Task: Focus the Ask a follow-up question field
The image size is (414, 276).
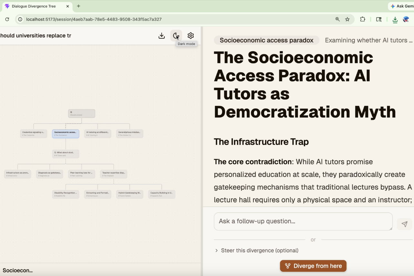Action: pyautogui.click(x=303, y=221)
